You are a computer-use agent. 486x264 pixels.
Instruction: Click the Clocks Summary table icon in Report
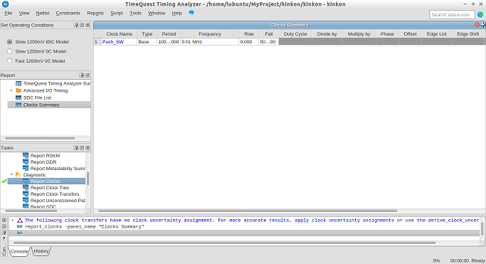pyautogui.click(x=19, y=105)
